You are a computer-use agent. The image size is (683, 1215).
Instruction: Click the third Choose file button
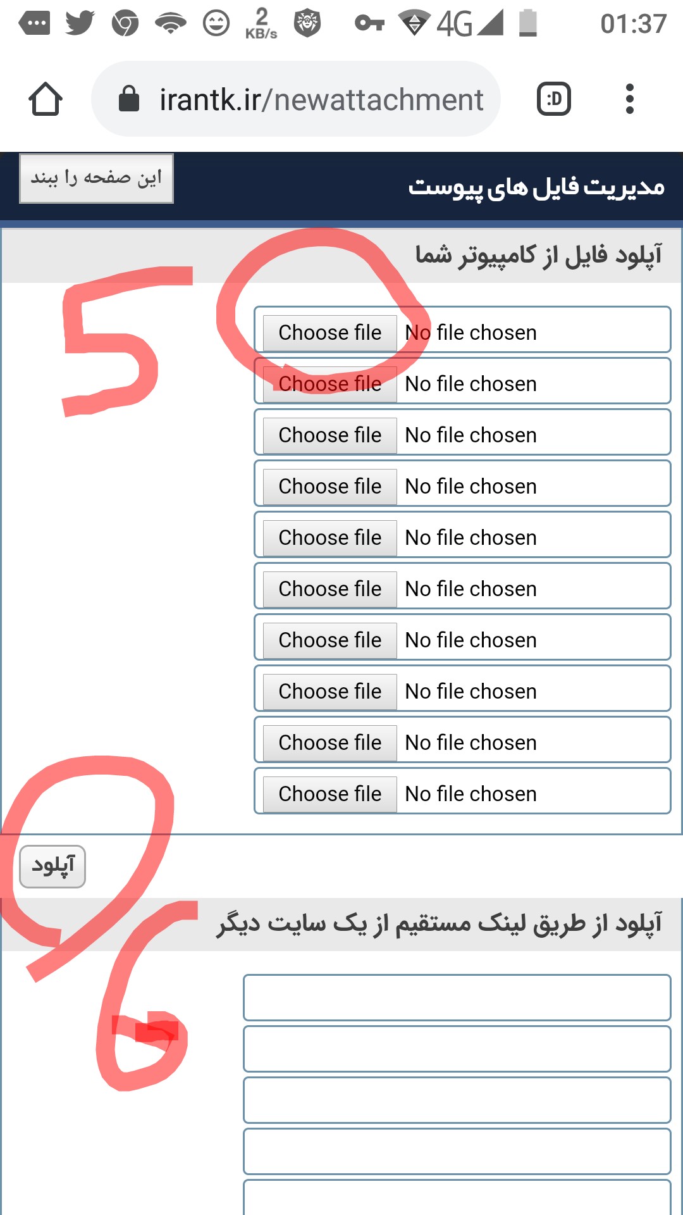tap(329, 435)
